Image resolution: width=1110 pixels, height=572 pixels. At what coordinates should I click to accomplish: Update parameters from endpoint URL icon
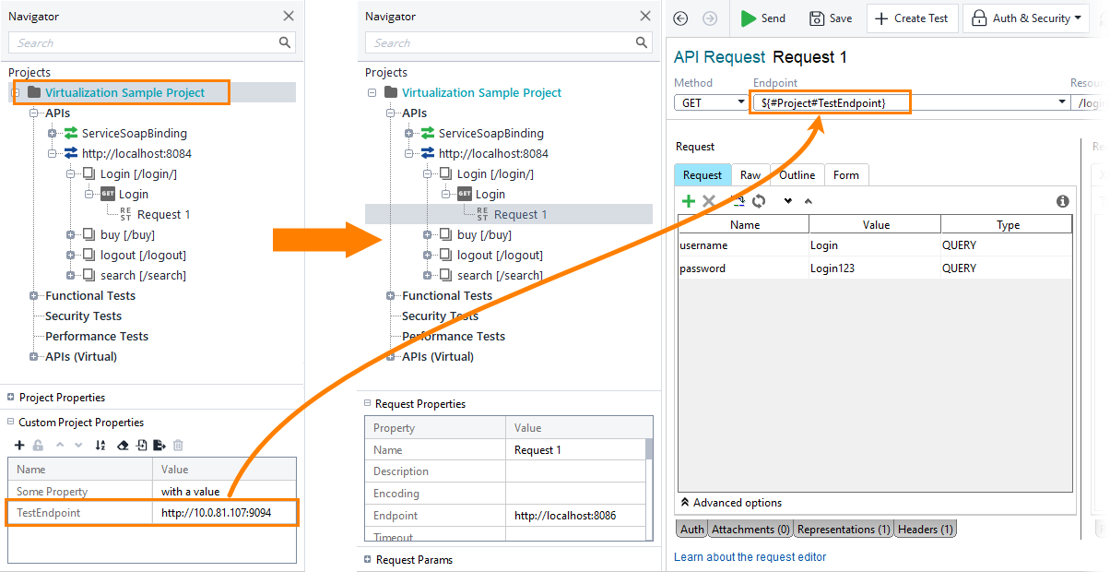[x=738, y=200]
